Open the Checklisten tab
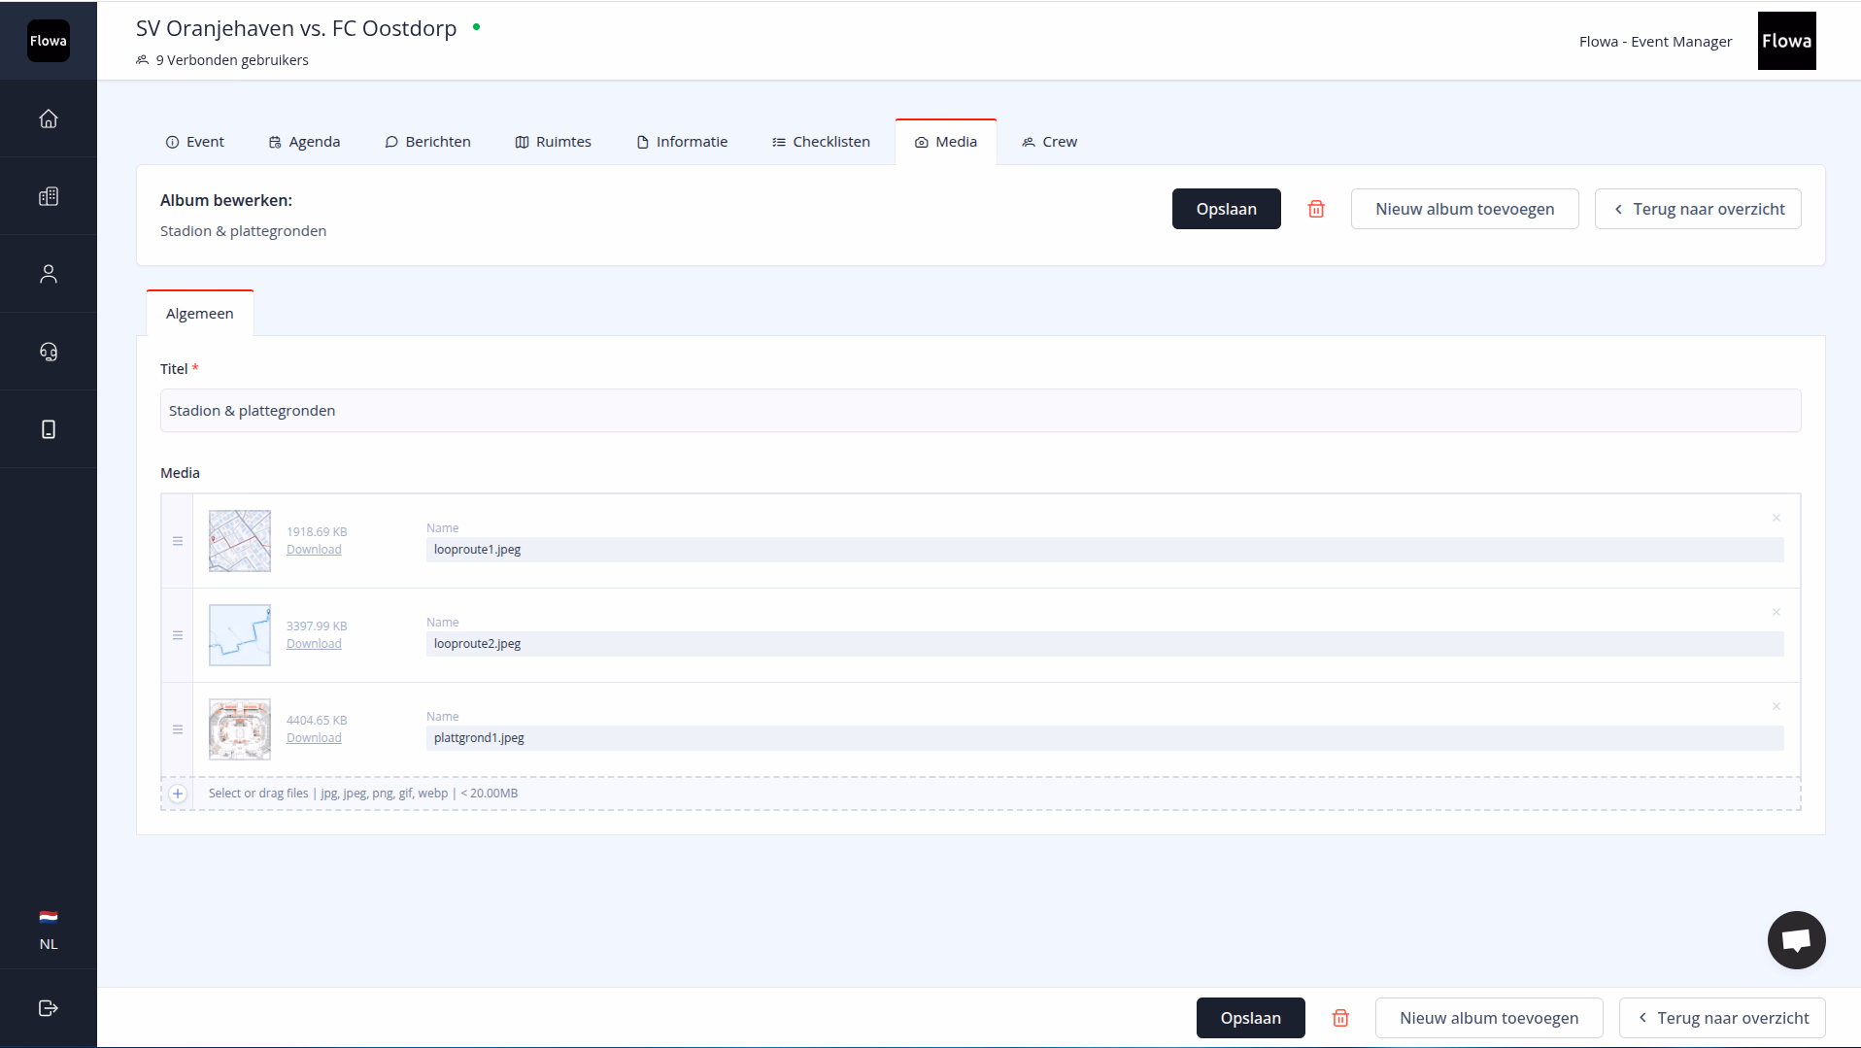 [822, 142]
